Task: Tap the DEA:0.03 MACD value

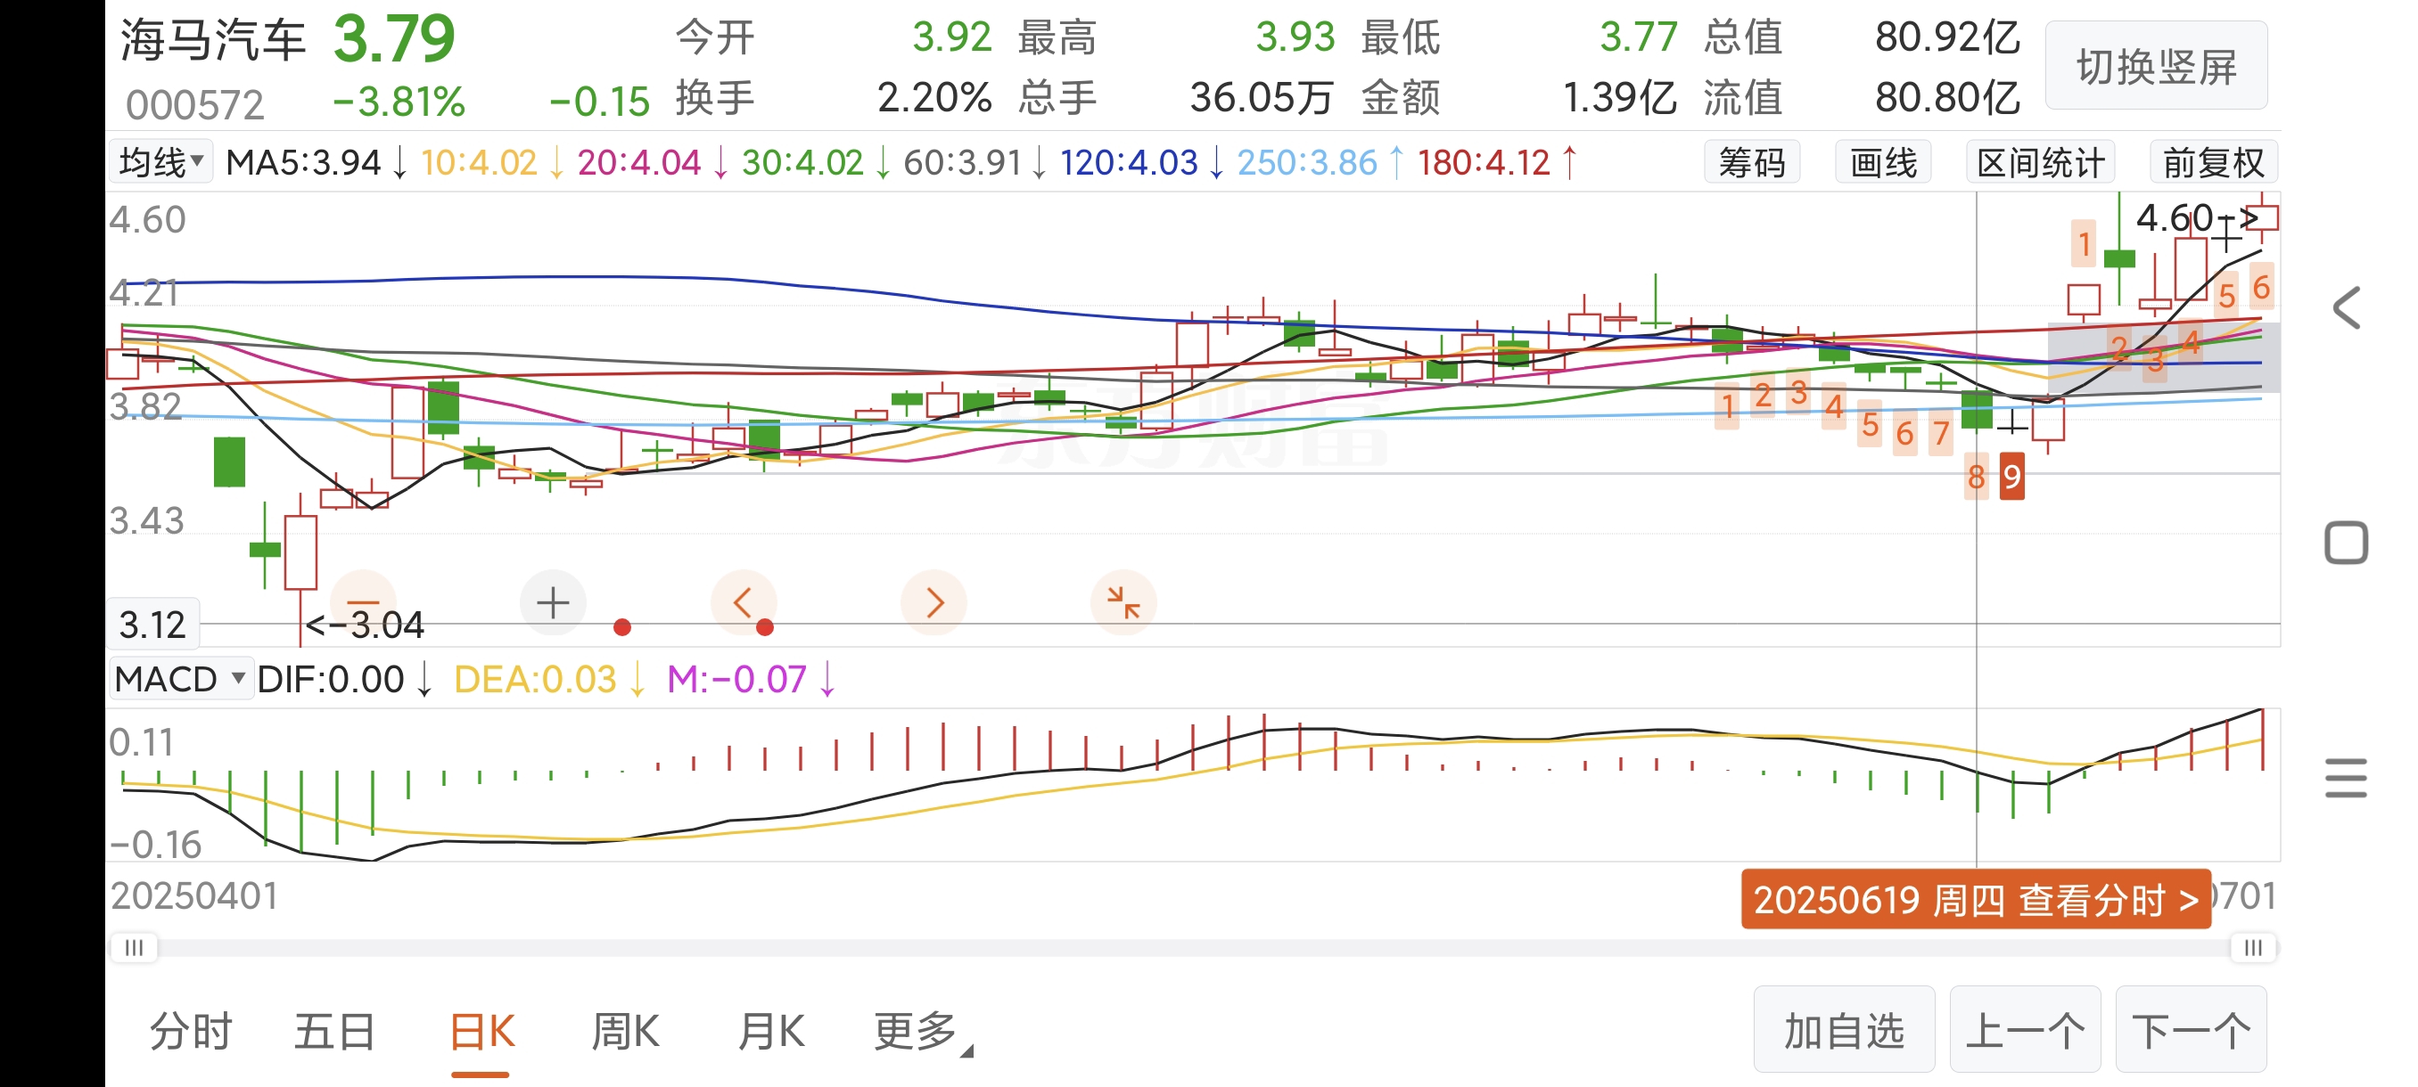Action: [548, 679]
